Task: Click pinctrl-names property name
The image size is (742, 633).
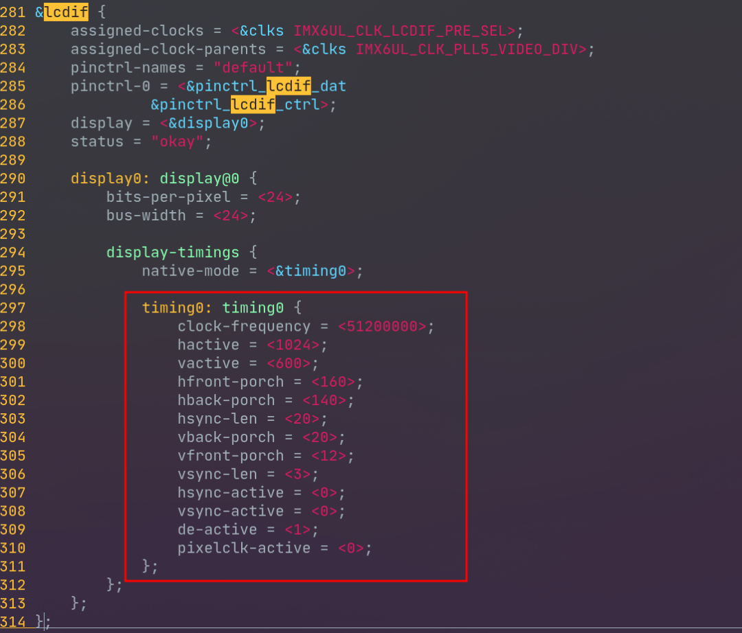Action: tap(128, 67)
